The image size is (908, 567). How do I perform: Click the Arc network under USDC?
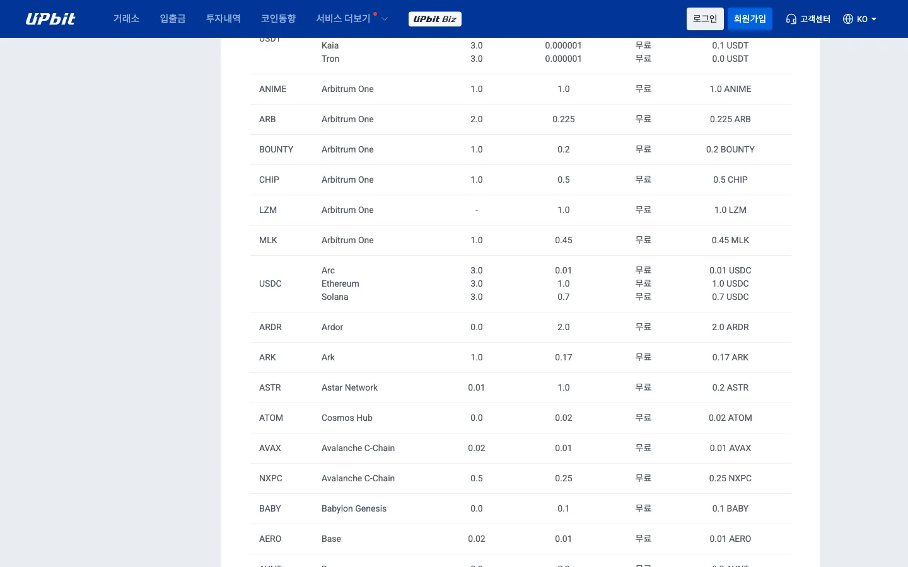(328, 270)
